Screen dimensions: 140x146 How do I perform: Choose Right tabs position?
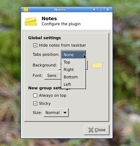[x=73, y=70]
